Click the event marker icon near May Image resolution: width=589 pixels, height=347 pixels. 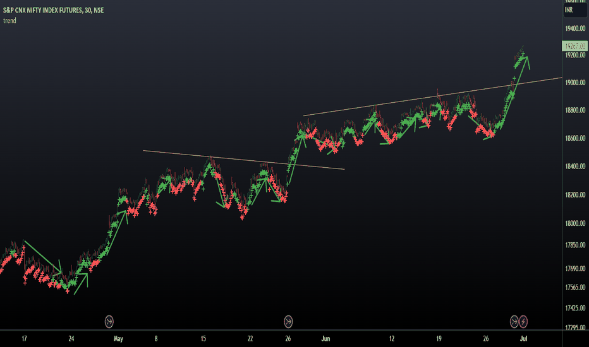pos(109,322)
